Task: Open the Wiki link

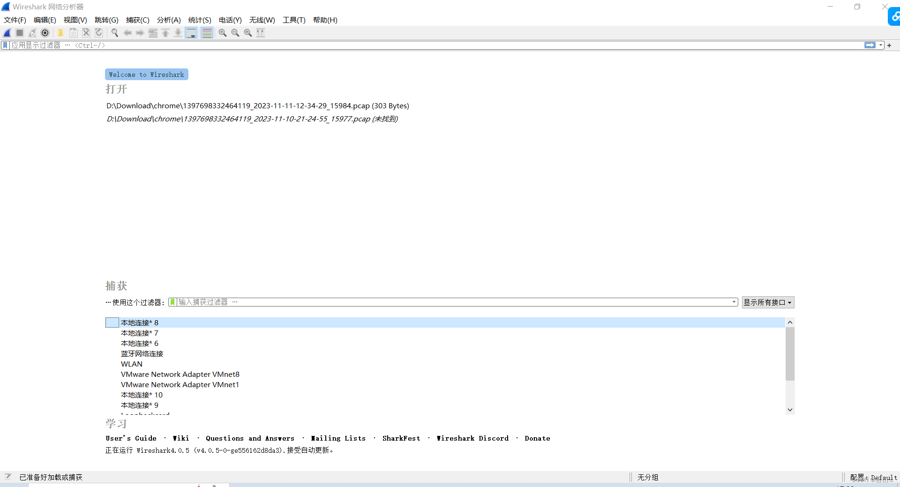Action: tap(181, 438)
